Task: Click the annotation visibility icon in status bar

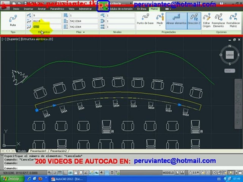Action: 202,173
